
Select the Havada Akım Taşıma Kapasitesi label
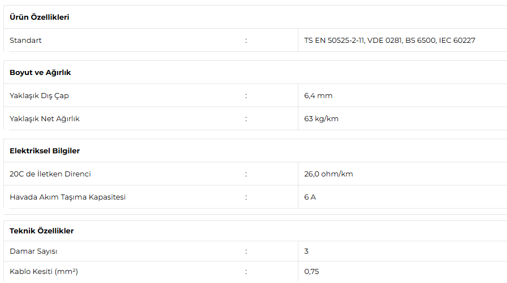tap(68, 197)
